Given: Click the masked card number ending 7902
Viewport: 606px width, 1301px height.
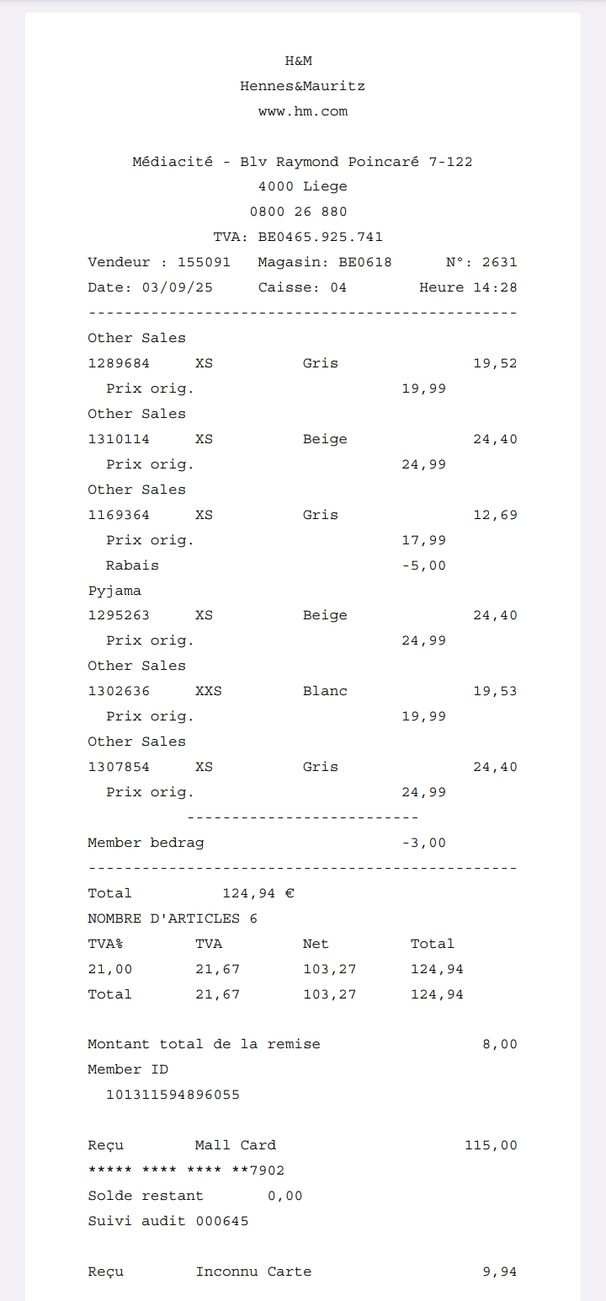Looking at the screenshot, I should pos(186,1170).
